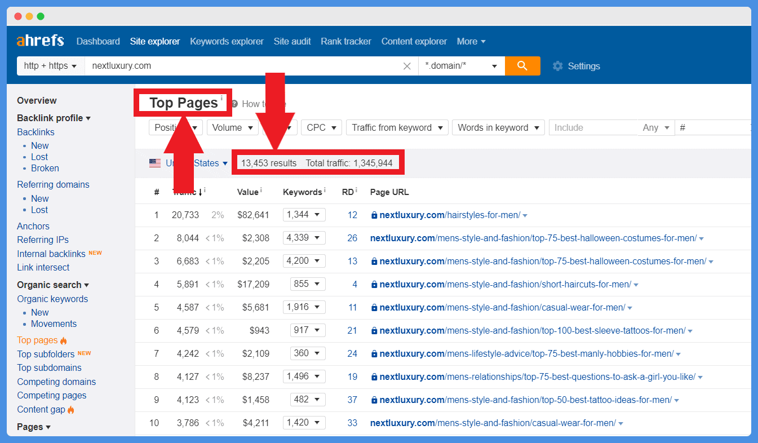This screenshot has height=443, width=758.
Task: Open Referring IPs link
Action: click(43, 240)
